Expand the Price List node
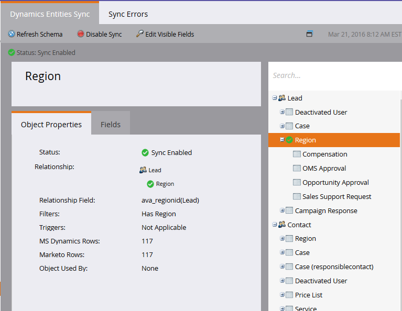Screen dimensions: 402x311 pyautogui.click(x=282, y=295)
